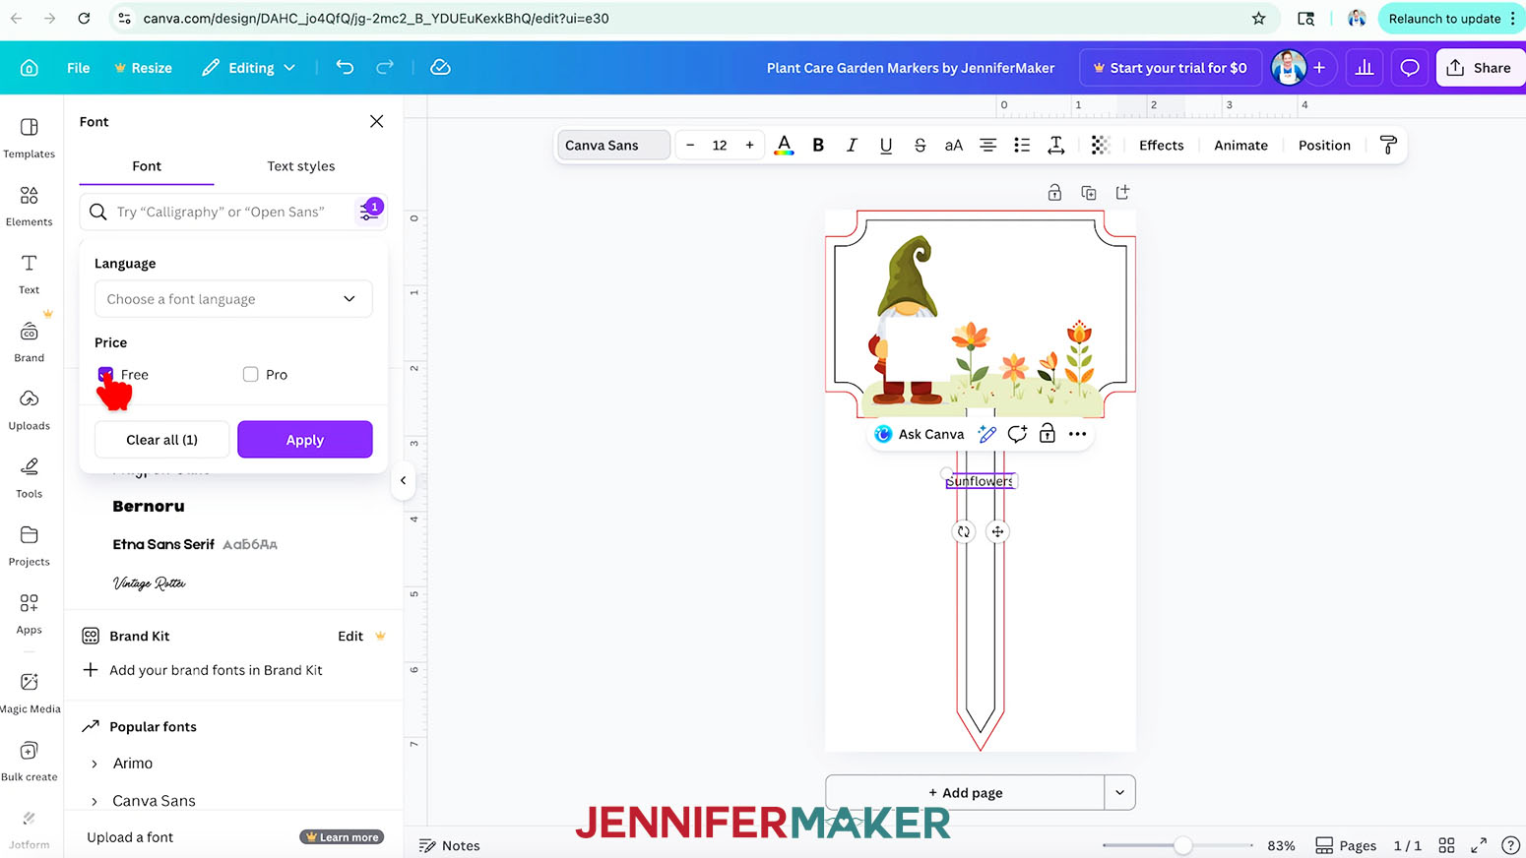Open the Apps sidebar panel
This screenshot has width=1526, height=858.
[30, 613]
